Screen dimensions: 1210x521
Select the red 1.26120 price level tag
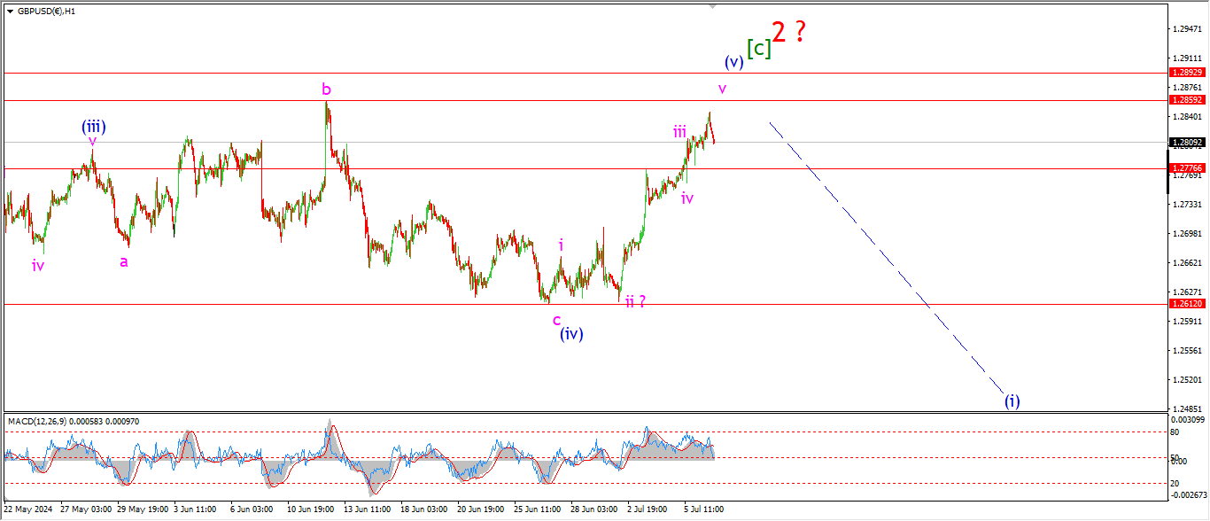click(x=1185, y=303)
